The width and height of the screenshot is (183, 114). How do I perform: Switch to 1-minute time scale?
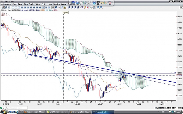[16, 8]
